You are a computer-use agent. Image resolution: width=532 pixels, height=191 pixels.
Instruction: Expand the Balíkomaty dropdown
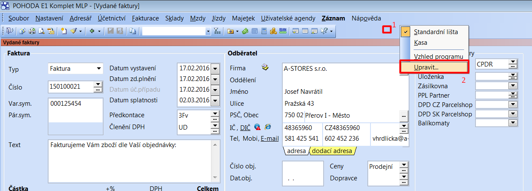coord(513,123)
